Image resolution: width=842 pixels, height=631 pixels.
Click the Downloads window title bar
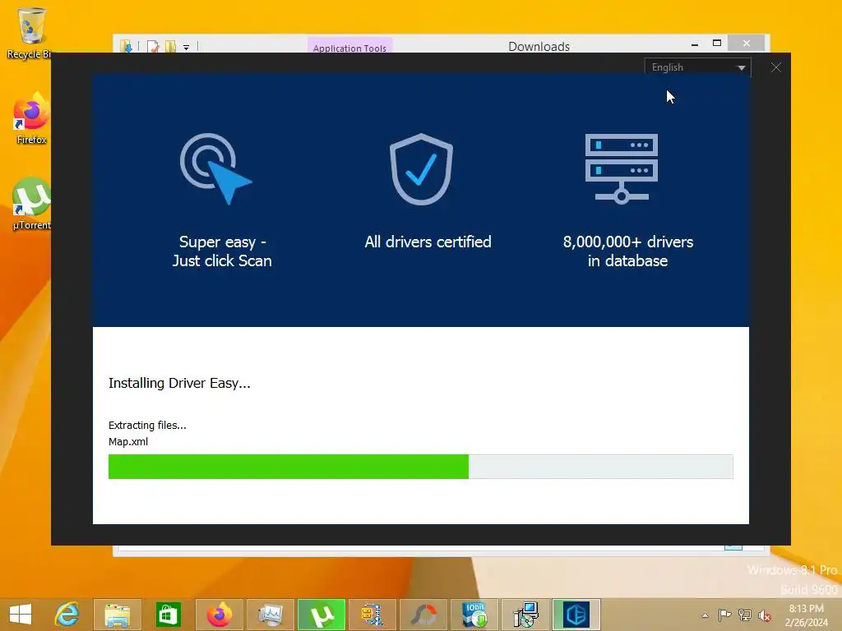click(x=539, y=46)
